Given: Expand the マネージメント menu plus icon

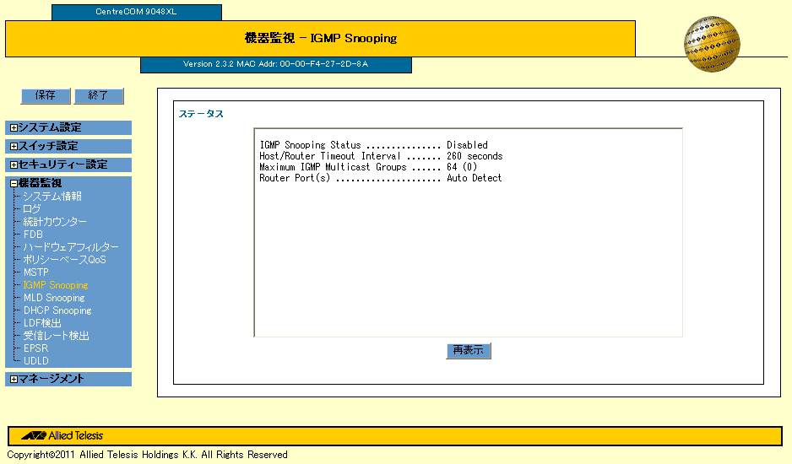Looking at the screenshot, I should 14,379.
